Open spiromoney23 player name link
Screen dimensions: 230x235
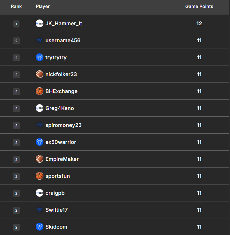coord(63,125)
